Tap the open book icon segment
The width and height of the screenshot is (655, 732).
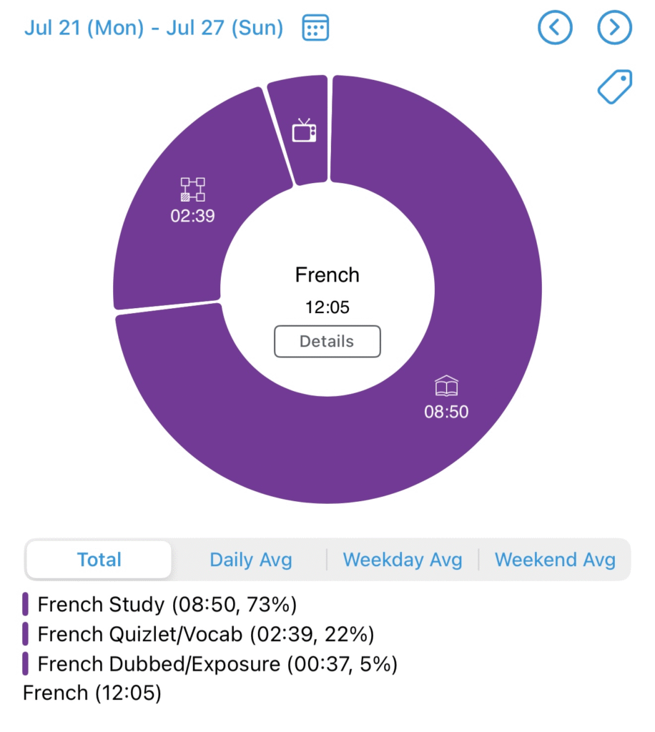(x=446, y=387)
